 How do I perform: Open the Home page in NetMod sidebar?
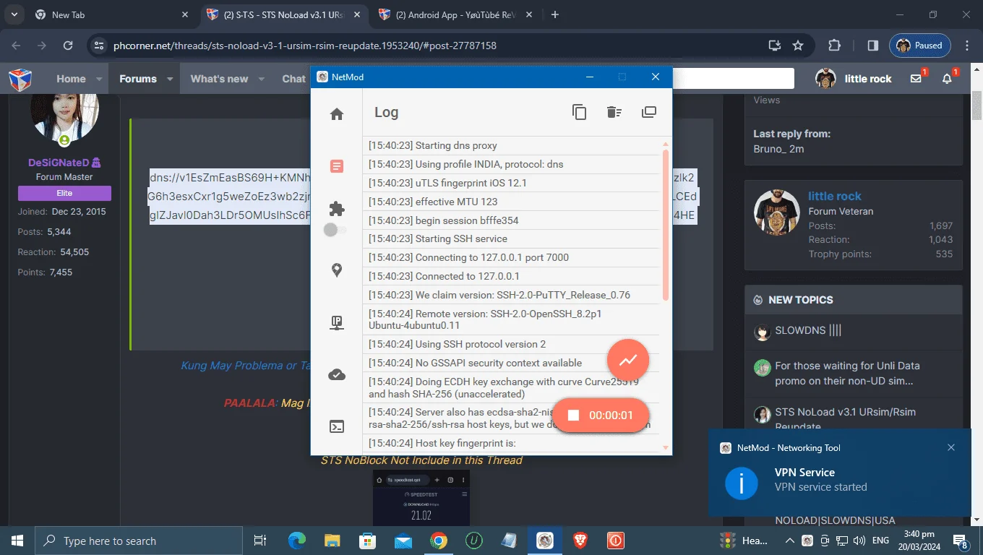point(337,114)
